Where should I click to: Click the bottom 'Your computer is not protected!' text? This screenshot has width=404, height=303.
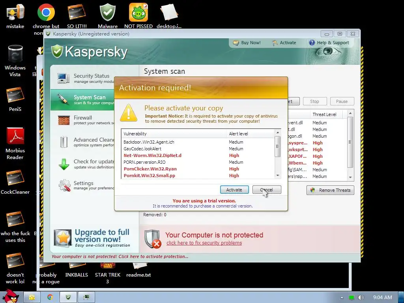[120, 256]
